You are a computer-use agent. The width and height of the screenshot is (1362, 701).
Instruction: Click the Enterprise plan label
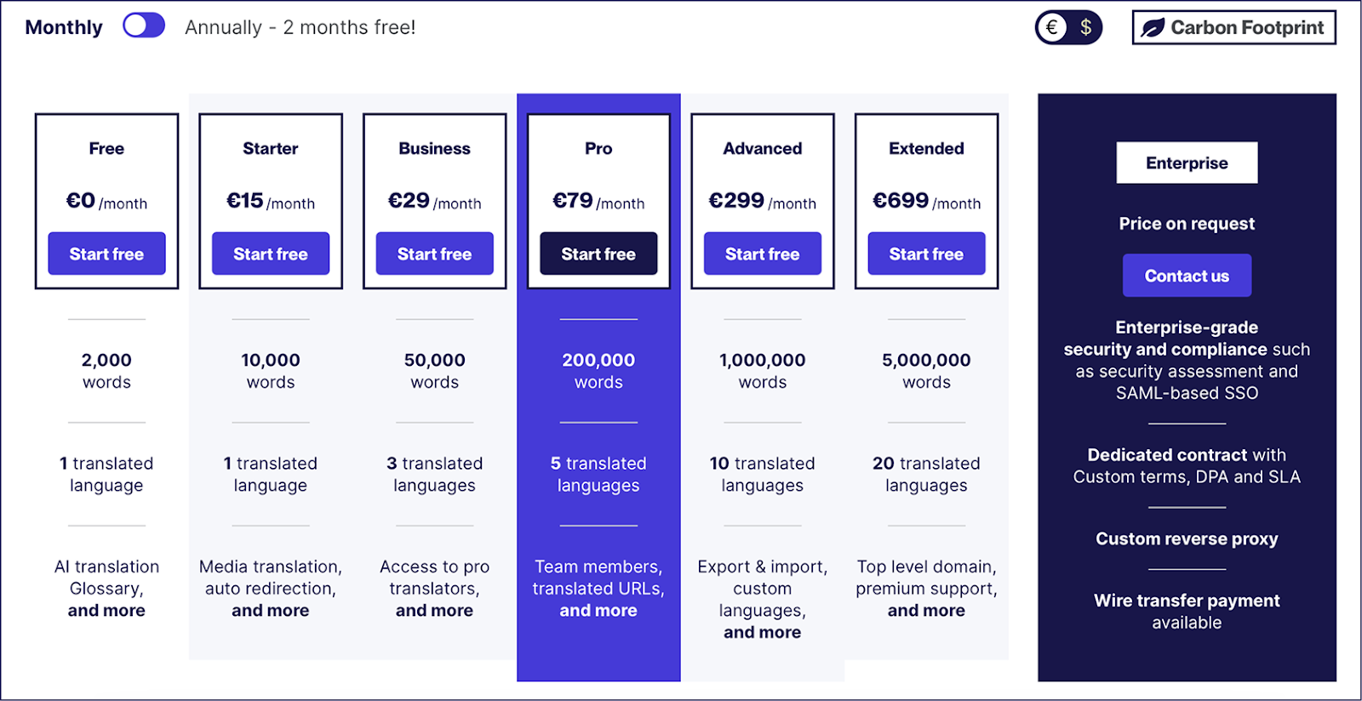[x=1187, y=162]
